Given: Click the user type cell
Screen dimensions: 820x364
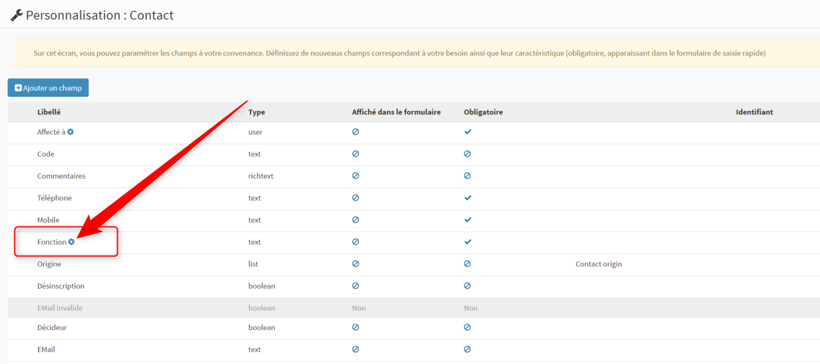Looking at the screenshot, I should 255,132.
